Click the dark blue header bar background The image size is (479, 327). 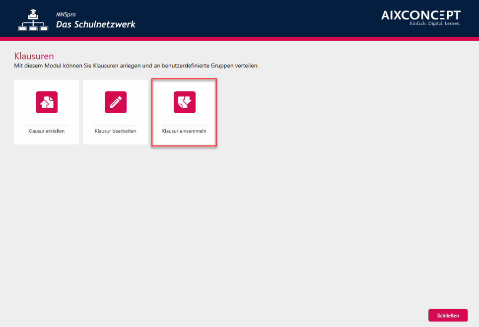248,18
